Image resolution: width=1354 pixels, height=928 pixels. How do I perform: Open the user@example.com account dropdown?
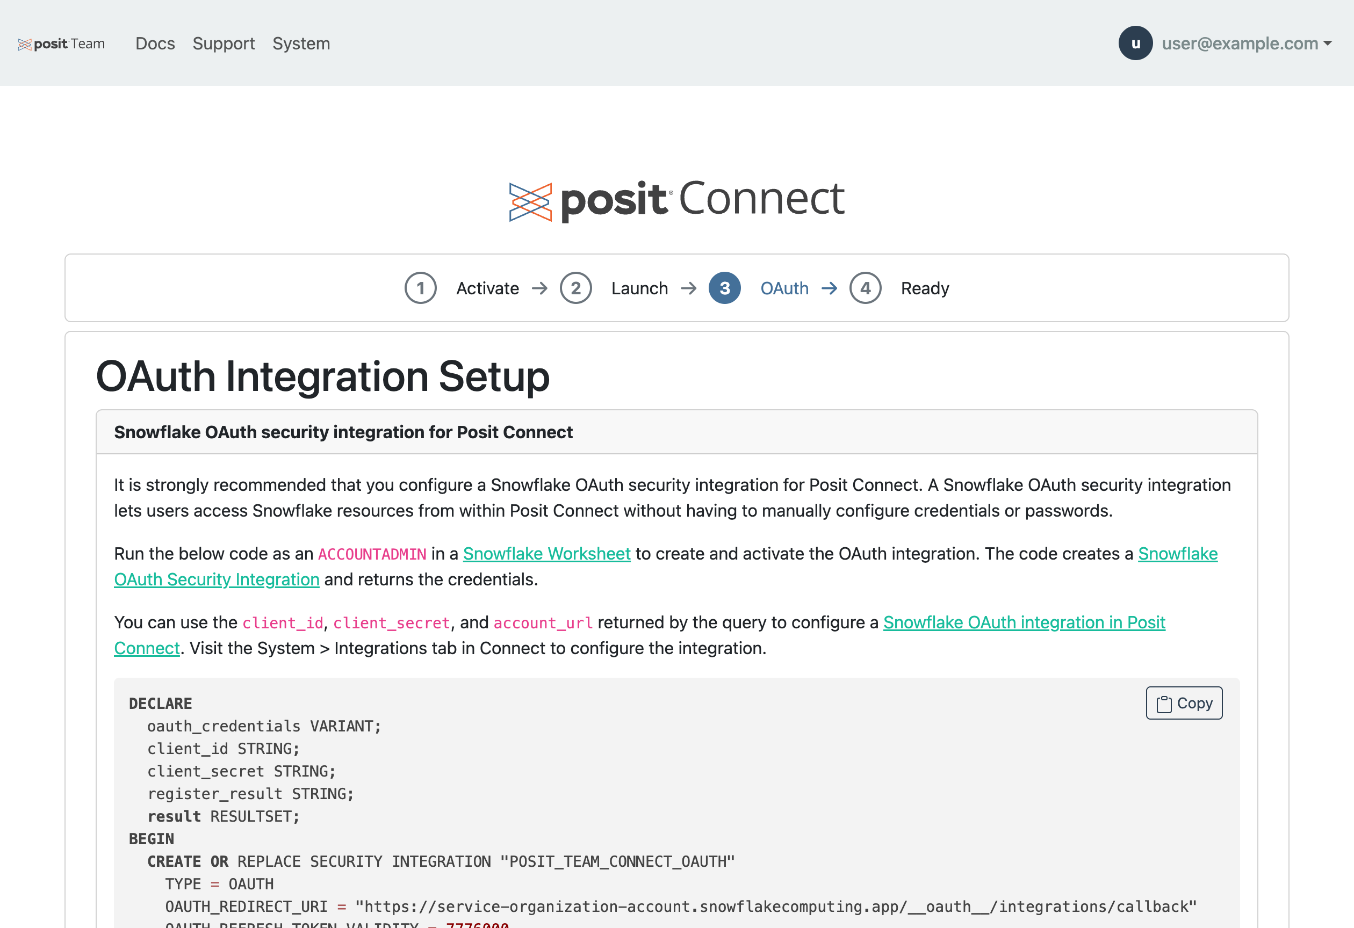click(1239, 44)
